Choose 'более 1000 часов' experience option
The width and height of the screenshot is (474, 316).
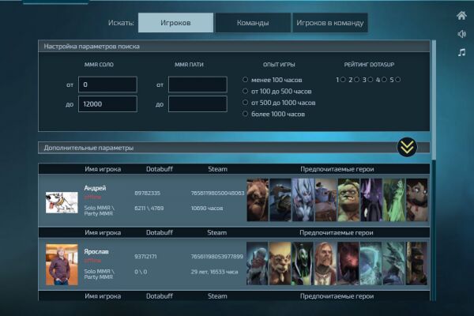[245, 114]
